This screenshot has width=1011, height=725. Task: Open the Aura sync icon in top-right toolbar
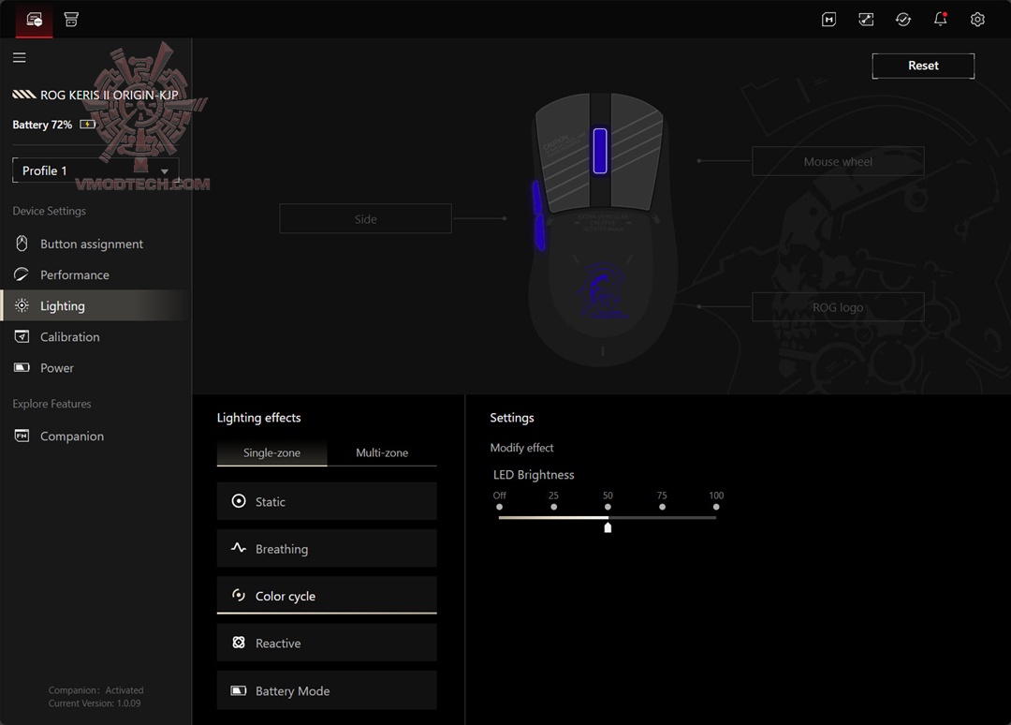866,20
